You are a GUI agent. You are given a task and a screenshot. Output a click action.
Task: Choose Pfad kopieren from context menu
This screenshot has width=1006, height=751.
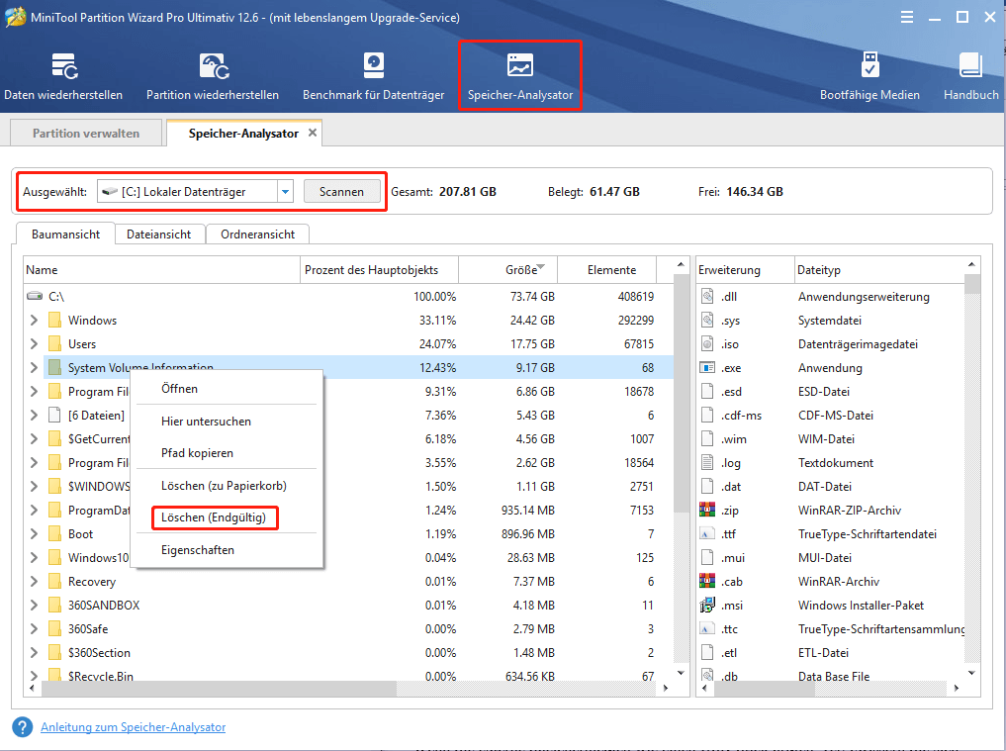[x=228, y=453]
